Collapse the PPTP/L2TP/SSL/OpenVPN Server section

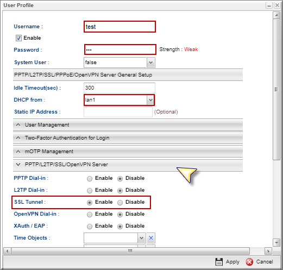coord(128,165)
